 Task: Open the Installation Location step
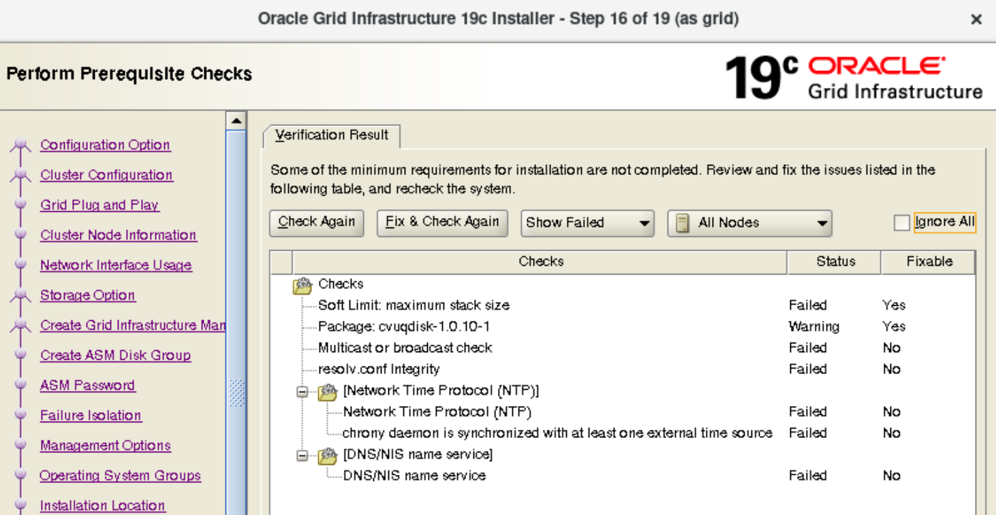pos(102,505)
